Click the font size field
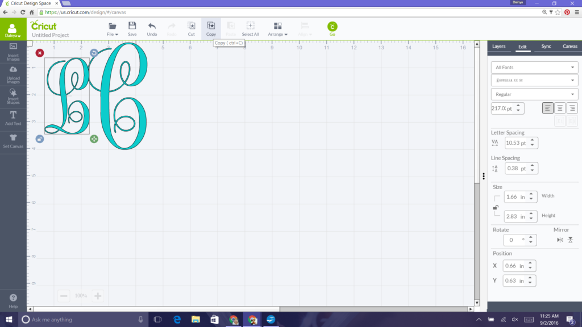The image size is (582, 327). pos(502,108)
